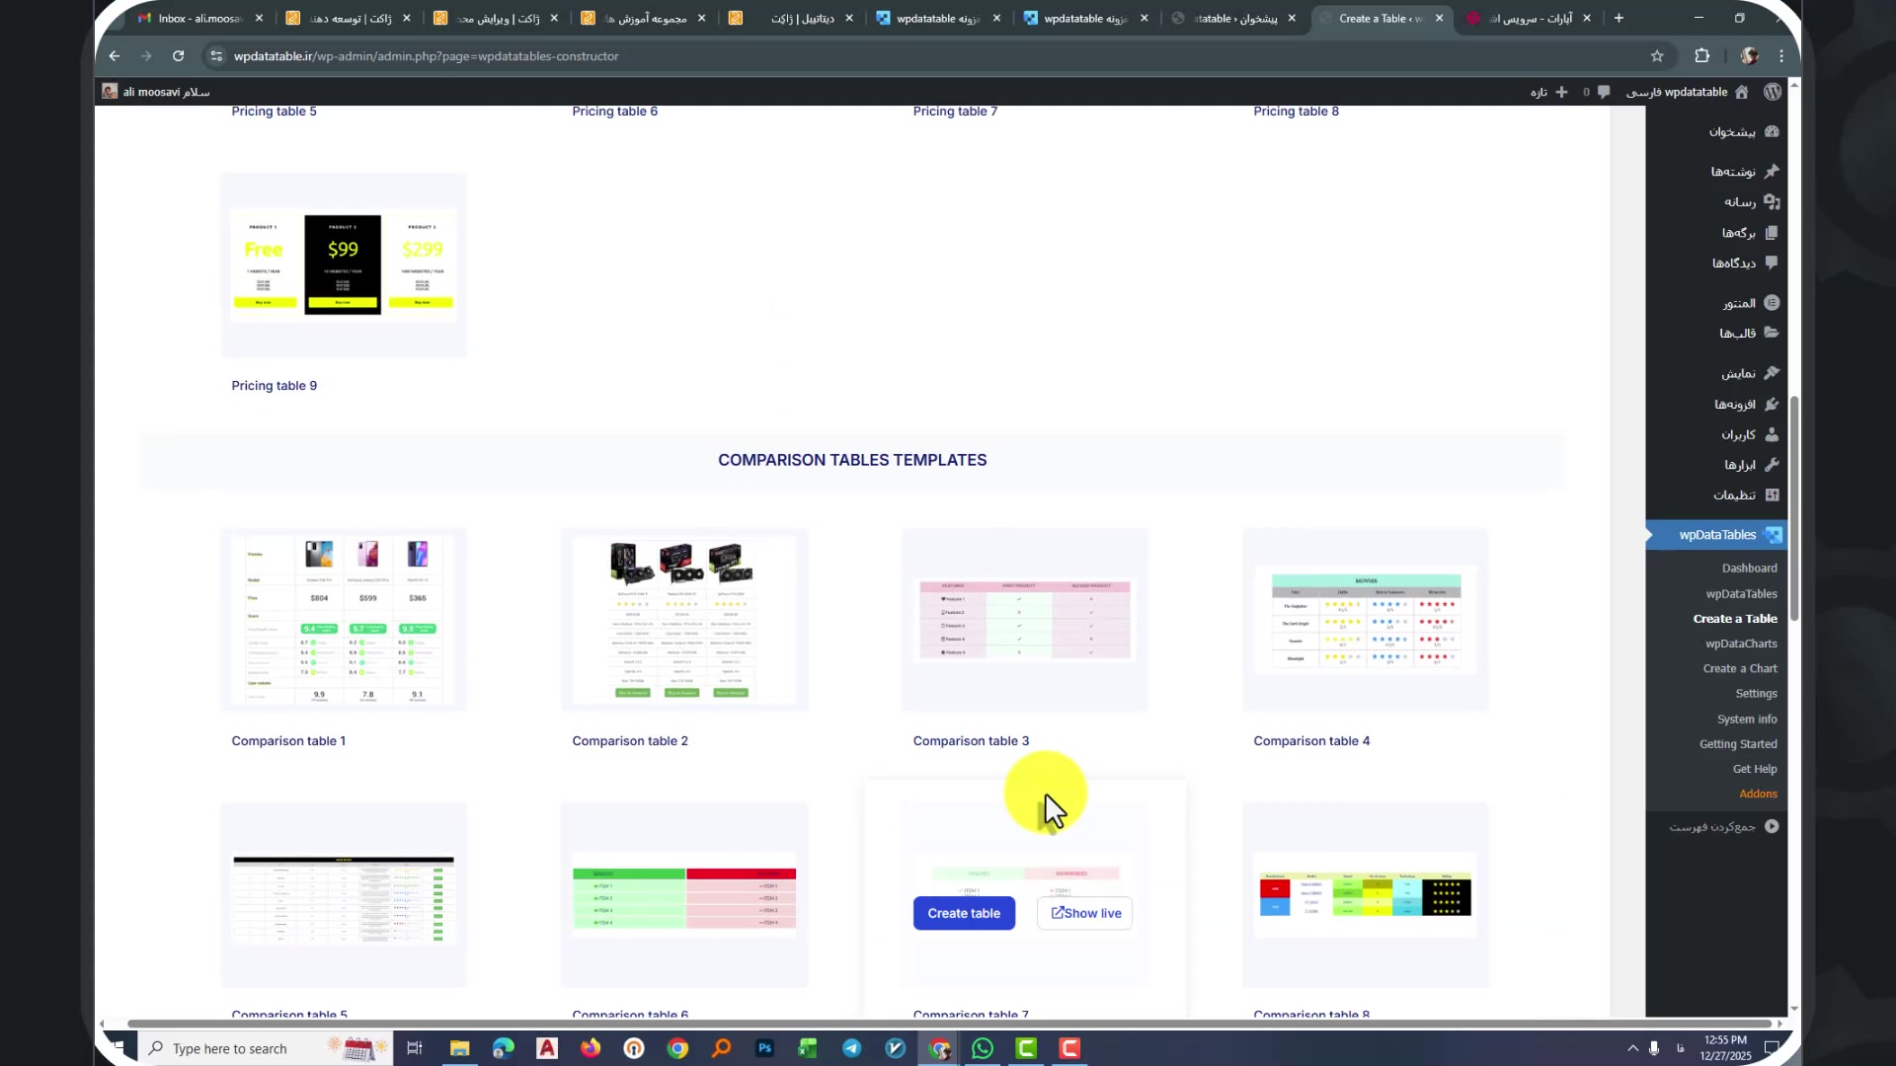Open Telegram from the taskbar
Viewport: 1896px width, 1066px height.
click(x=851, y=1048)
